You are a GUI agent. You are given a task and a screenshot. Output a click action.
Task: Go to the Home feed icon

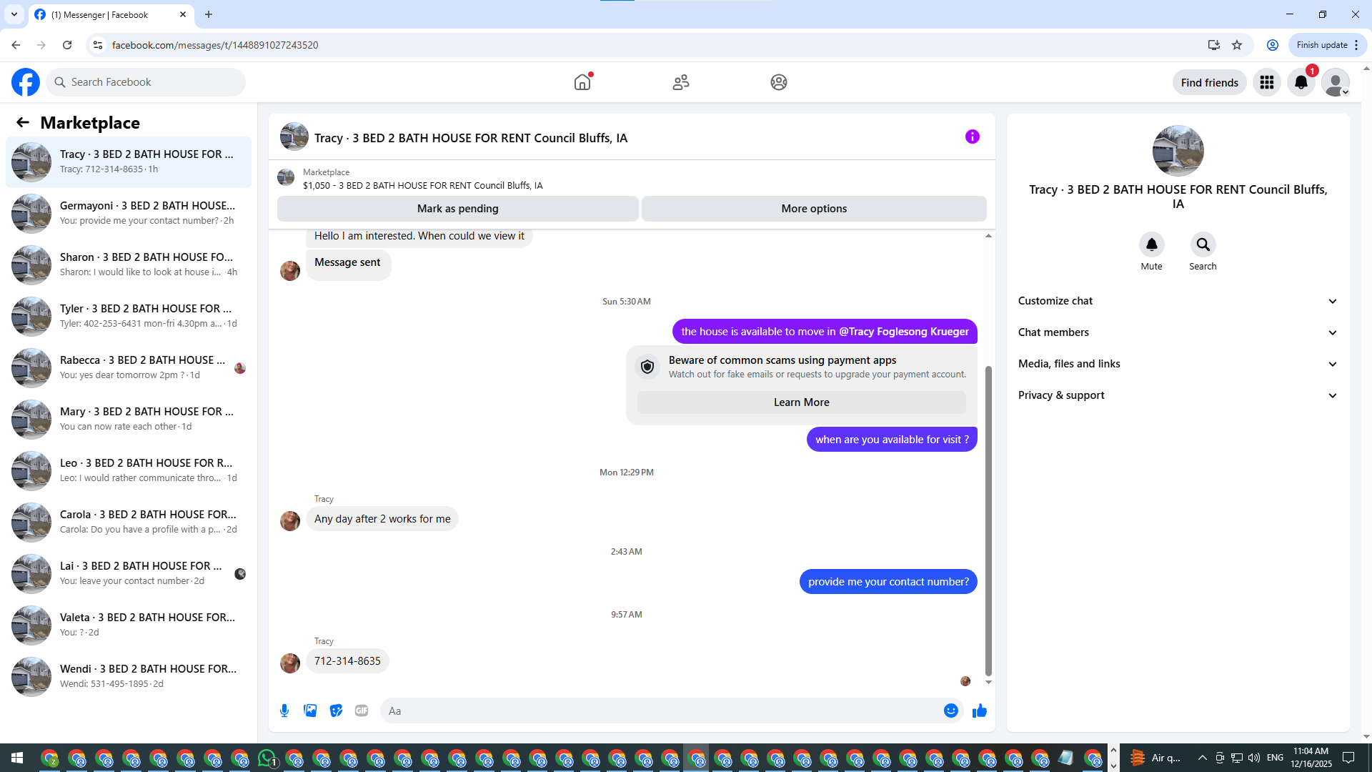coord(582,82)
